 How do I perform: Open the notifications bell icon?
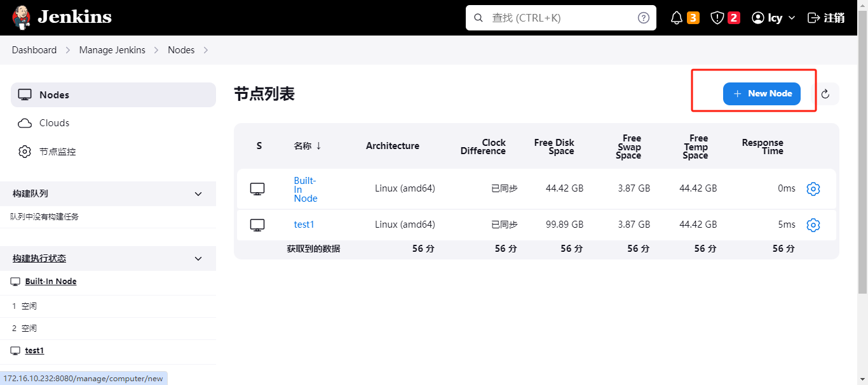[677, 18]
